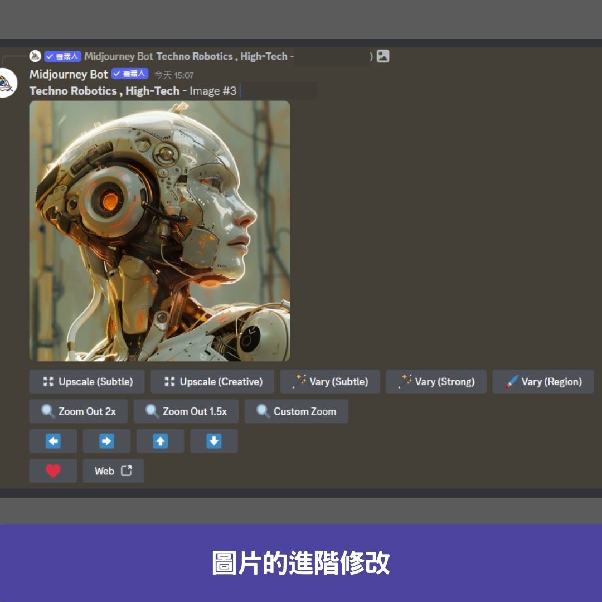Click the Midjourney Bot sailboat avatar
Viewport: 602px width, 602px height.
pyautogui.click(x=7, y=82)
